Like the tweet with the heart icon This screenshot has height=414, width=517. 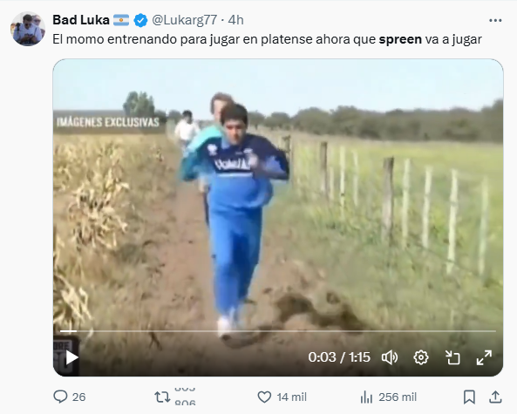point(264,397)
